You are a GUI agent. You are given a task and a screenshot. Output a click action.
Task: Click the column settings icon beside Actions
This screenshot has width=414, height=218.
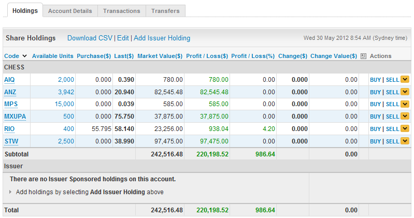coord(363,56)
